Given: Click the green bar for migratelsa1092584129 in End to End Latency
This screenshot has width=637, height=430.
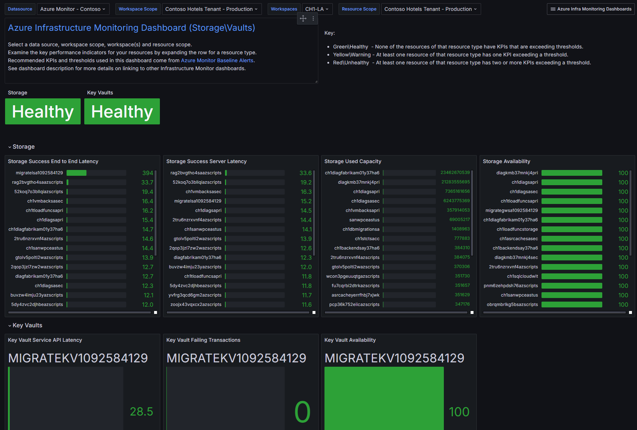Looking at the screenshot, I should (x=76, y=173).
